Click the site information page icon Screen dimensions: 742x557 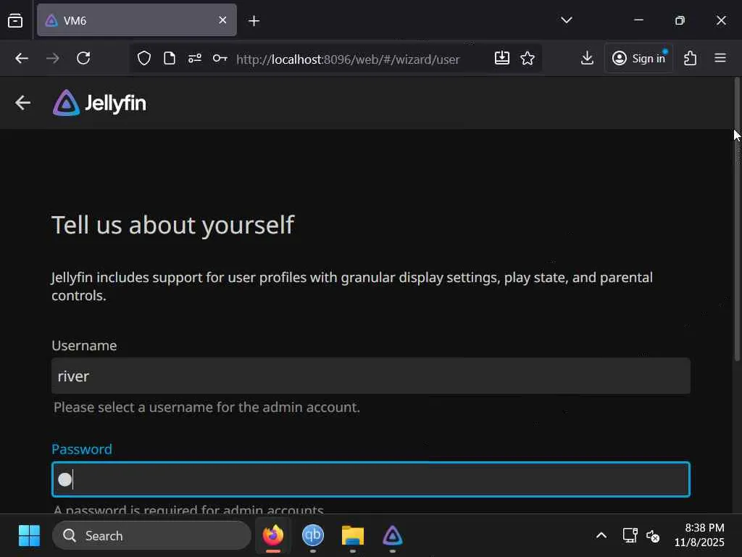(x=170, y=58)
